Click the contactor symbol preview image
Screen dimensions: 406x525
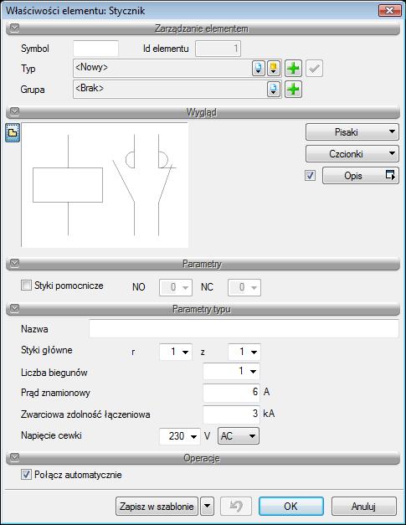coord(105,185)
